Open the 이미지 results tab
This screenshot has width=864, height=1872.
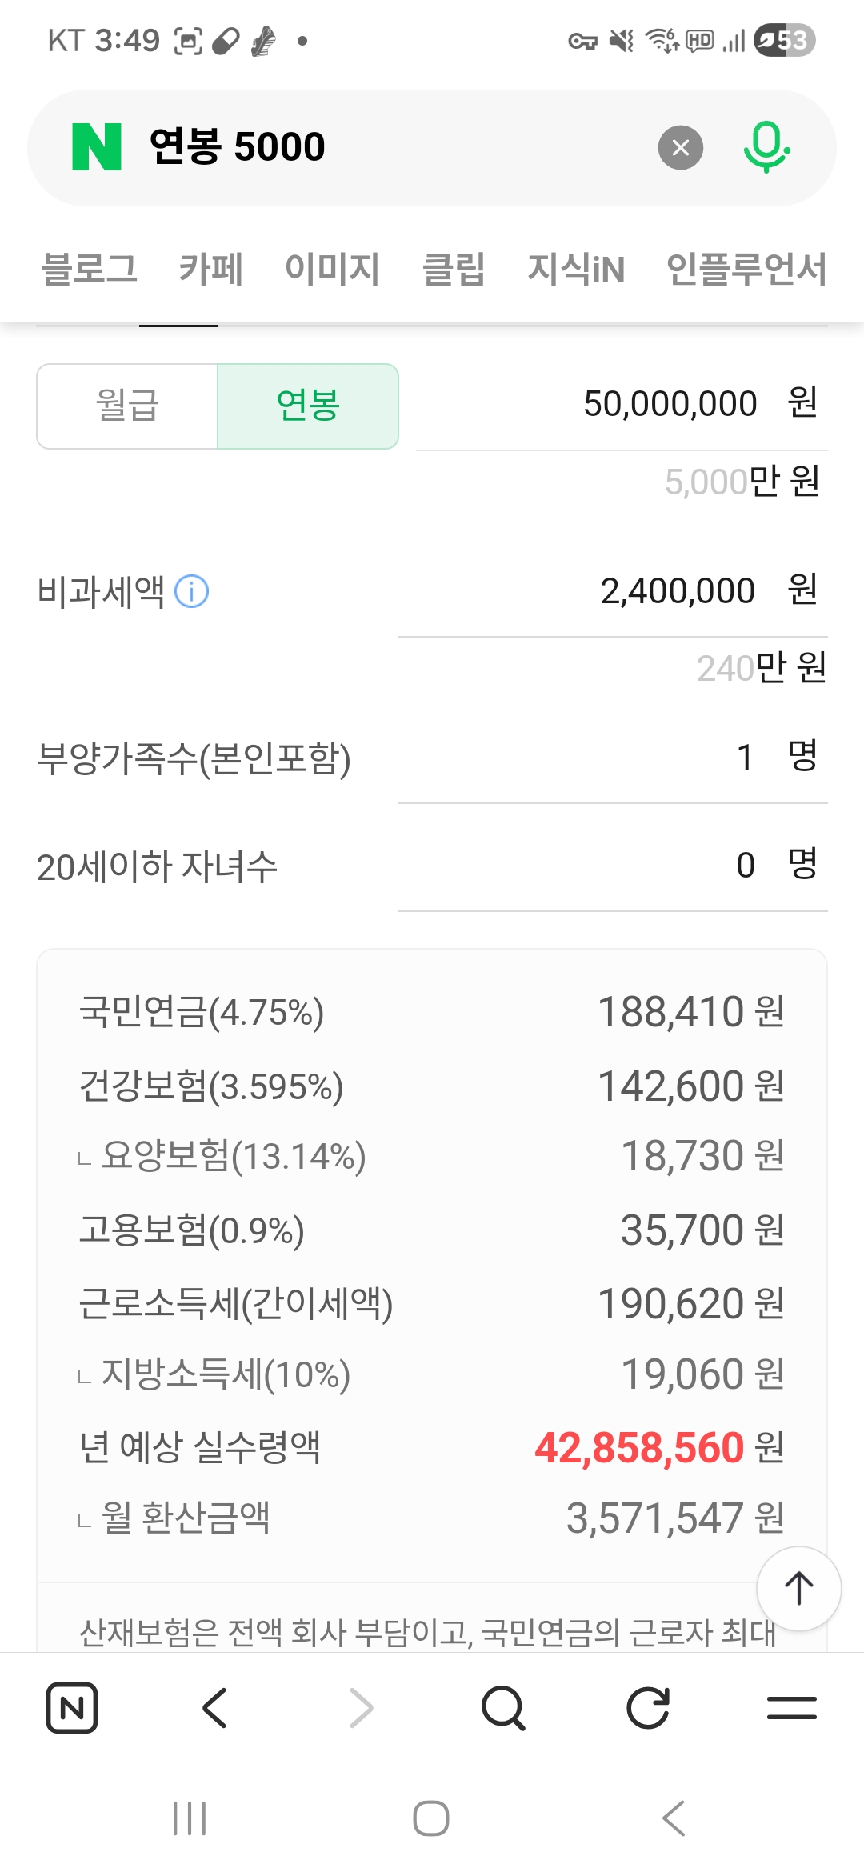pos(332,269)
